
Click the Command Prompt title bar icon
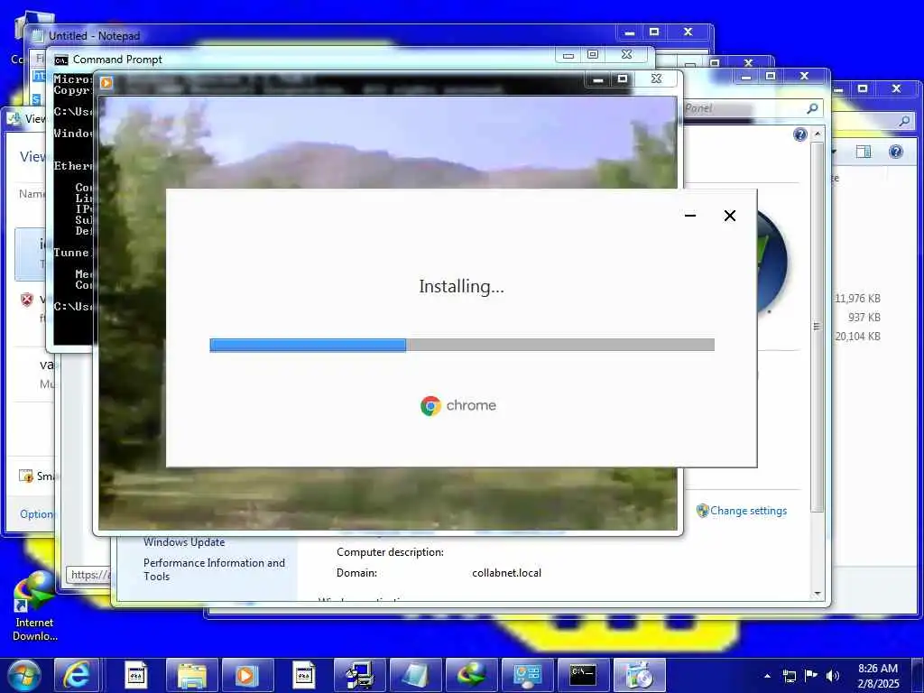pos(60,60)
